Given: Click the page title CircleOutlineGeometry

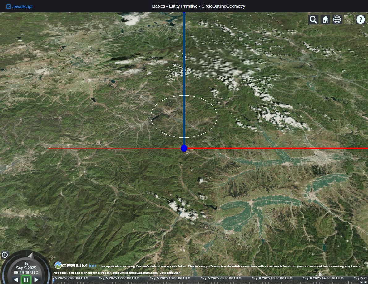Looking at the screenshot, I should tap(223, 6).
